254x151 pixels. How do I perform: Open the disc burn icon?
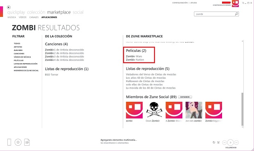click(x=18, y=142)
